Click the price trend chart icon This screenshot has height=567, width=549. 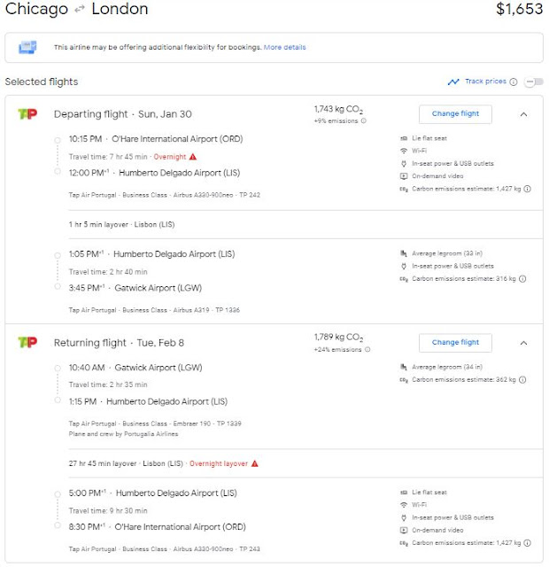pyautogui.click(x=453, y=82)
